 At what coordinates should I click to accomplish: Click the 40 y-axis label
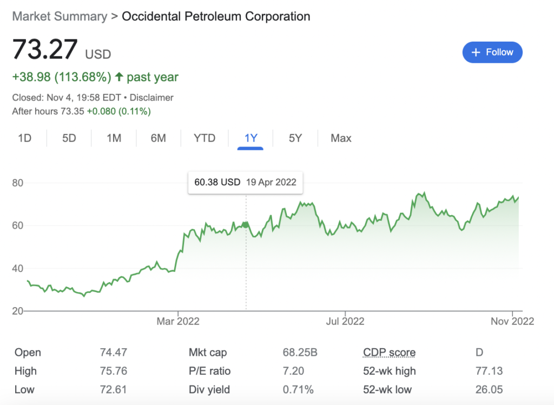click(x=18, y=268)
